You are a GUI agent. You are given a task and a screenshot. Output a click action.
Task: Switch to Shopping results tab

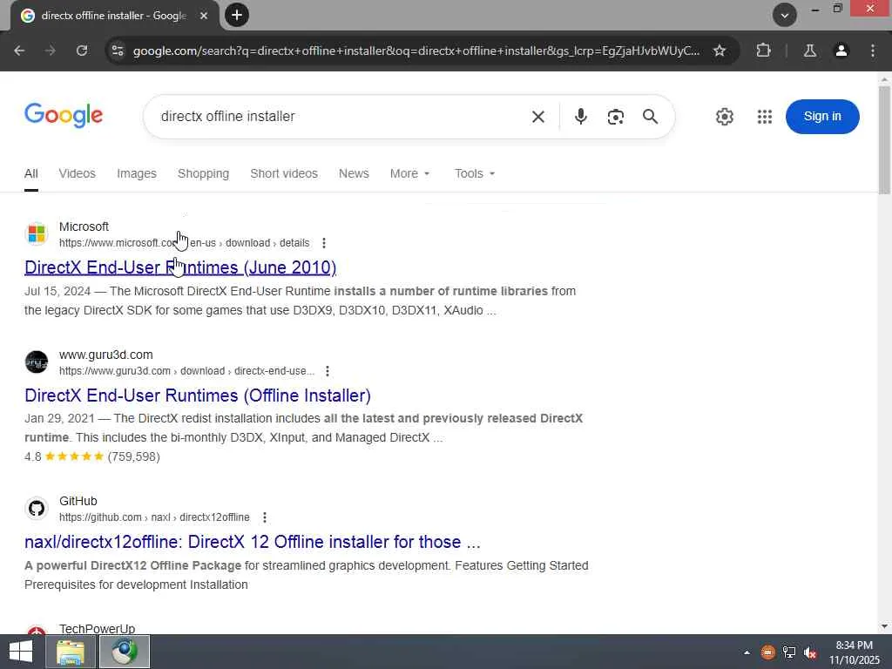point(203,173)
